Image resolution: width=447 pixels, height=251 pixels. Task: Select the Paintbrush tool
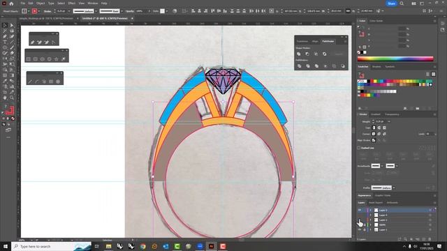coord(12,47)
